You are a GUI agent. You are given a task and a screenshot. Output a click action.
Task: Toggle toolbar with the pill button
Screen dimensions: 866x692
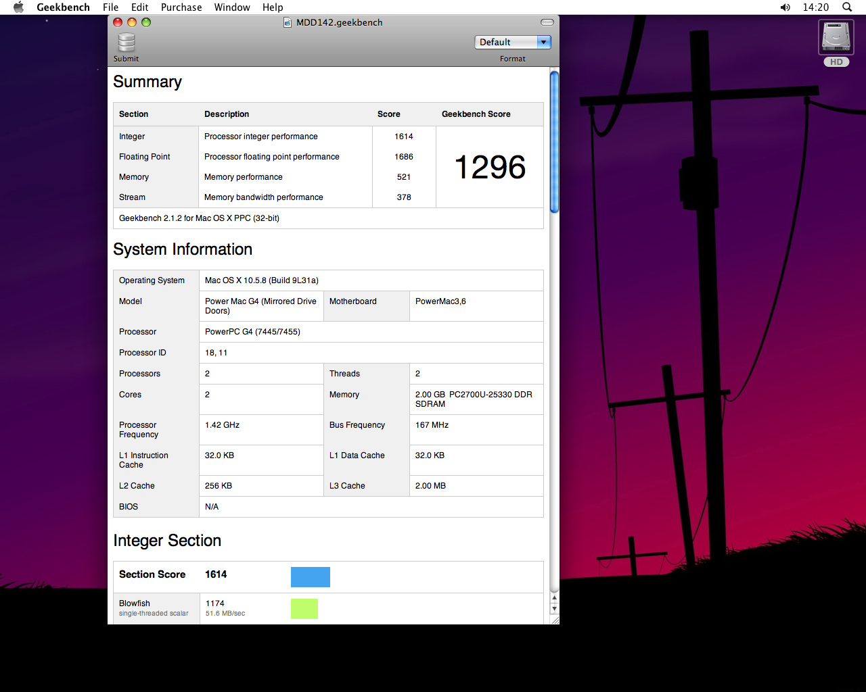pos(547,22)
